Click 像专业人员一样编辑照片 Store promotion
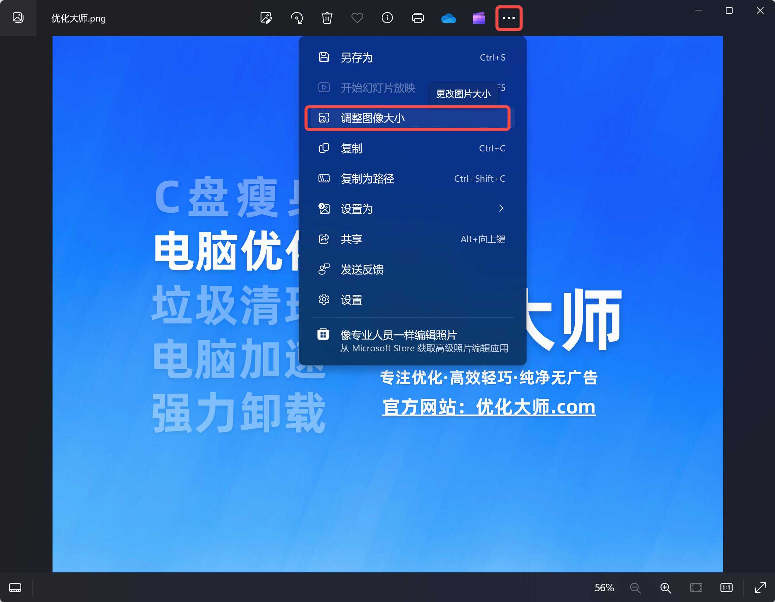 (412, 341)
